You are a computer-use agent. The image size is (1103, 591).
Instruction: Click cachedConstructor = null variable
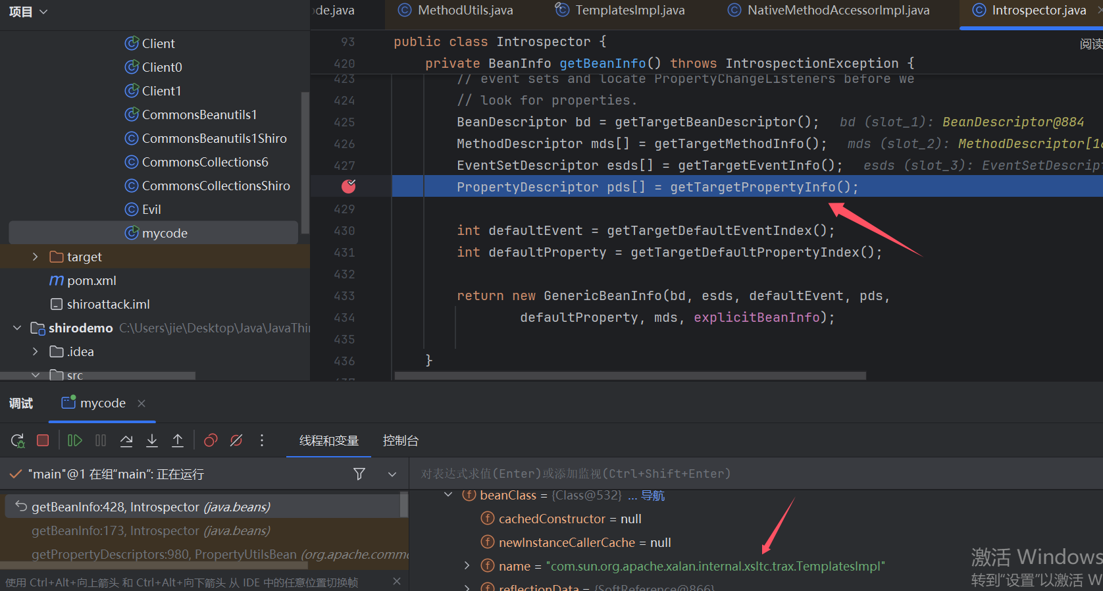click(x=570, y=519)
